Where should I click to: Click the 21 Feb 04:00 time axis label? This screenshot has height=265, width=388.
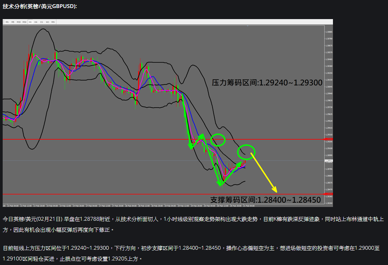[x=249, y=206]
